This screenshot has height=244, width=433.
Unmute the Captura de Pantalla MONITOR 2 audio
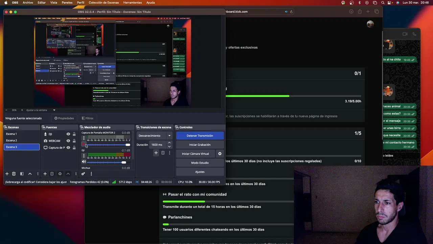click(x=84, y=145)
